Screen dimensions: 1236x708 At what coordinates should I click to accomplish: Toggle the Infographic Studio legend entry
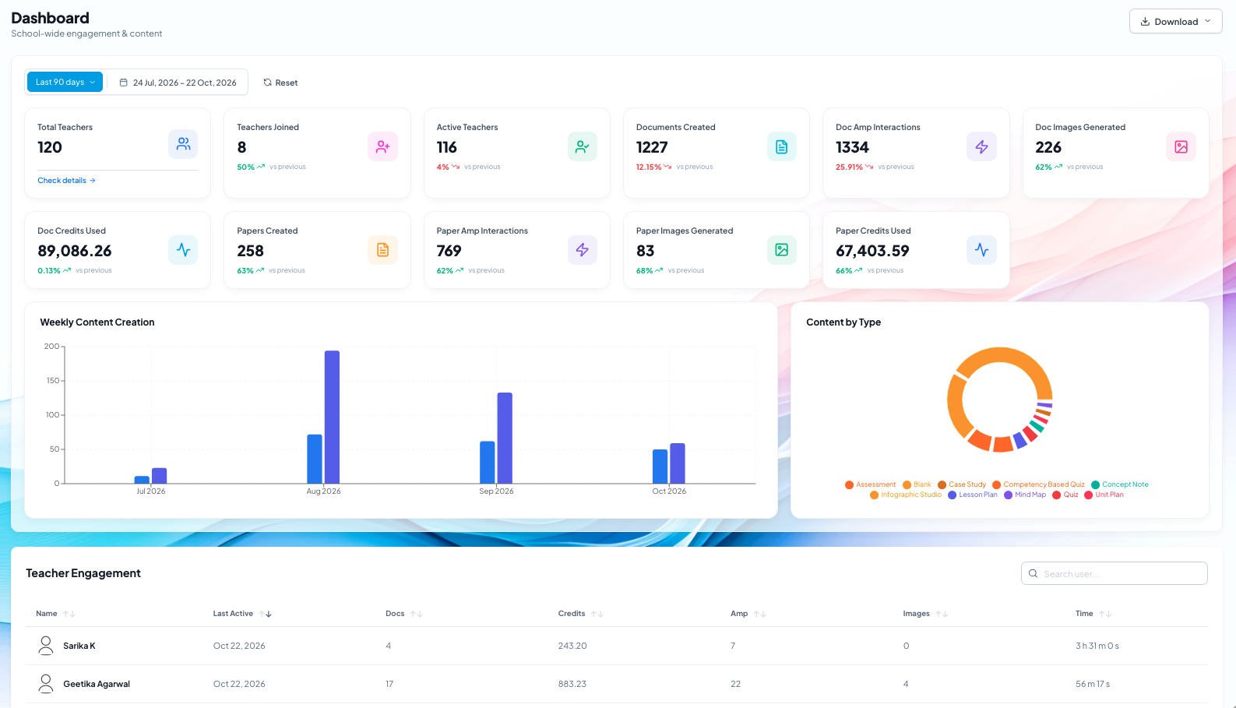(x=906, y=495)
